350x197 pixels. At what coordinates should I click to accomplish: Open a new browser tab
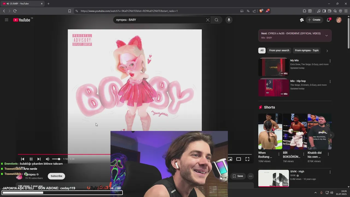(48, 4)
